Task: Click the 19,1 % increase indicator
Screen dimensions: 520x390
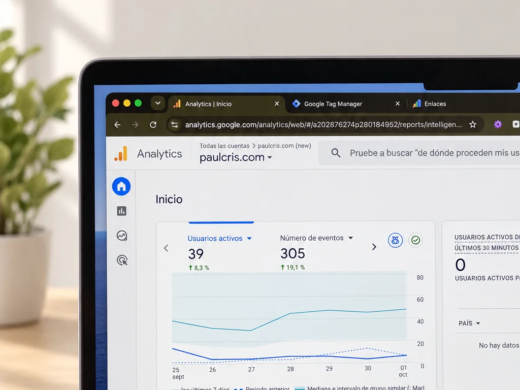Action: tap(293, 267)
